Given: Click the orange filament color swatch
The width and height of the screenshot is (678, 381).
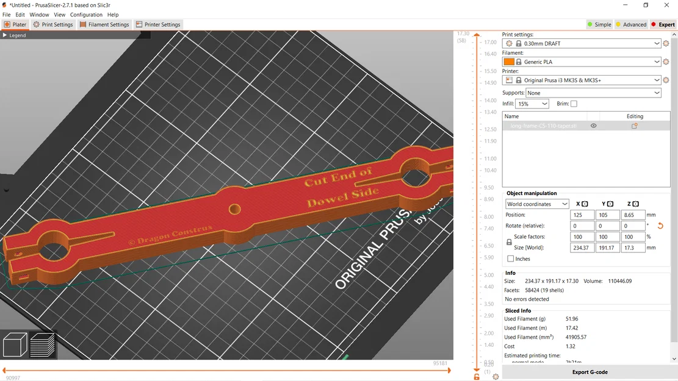Looking at the screenshot, I should click(x=509, y=62).
